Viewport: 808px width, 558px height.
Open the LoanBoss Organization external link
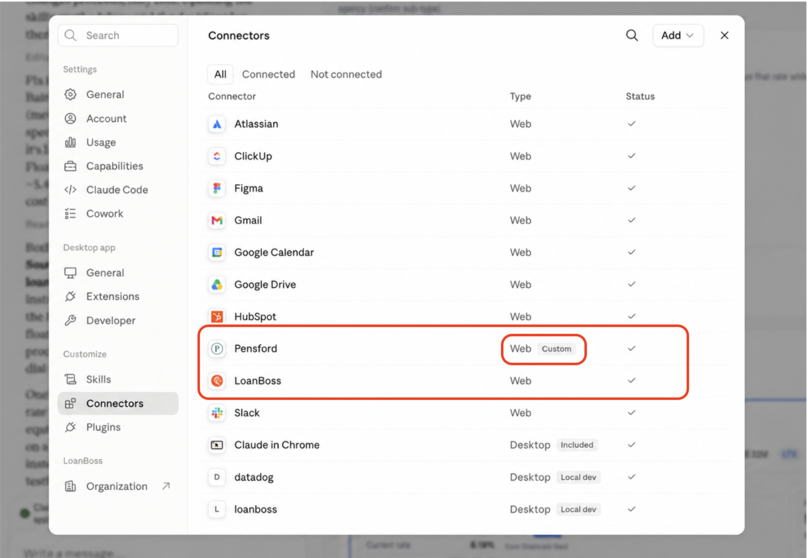pos(118,487)
